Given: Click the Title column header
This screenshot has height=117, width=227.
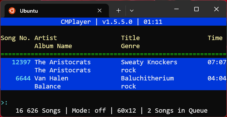Looking at the screenshot, I should [x=130, y=38].
